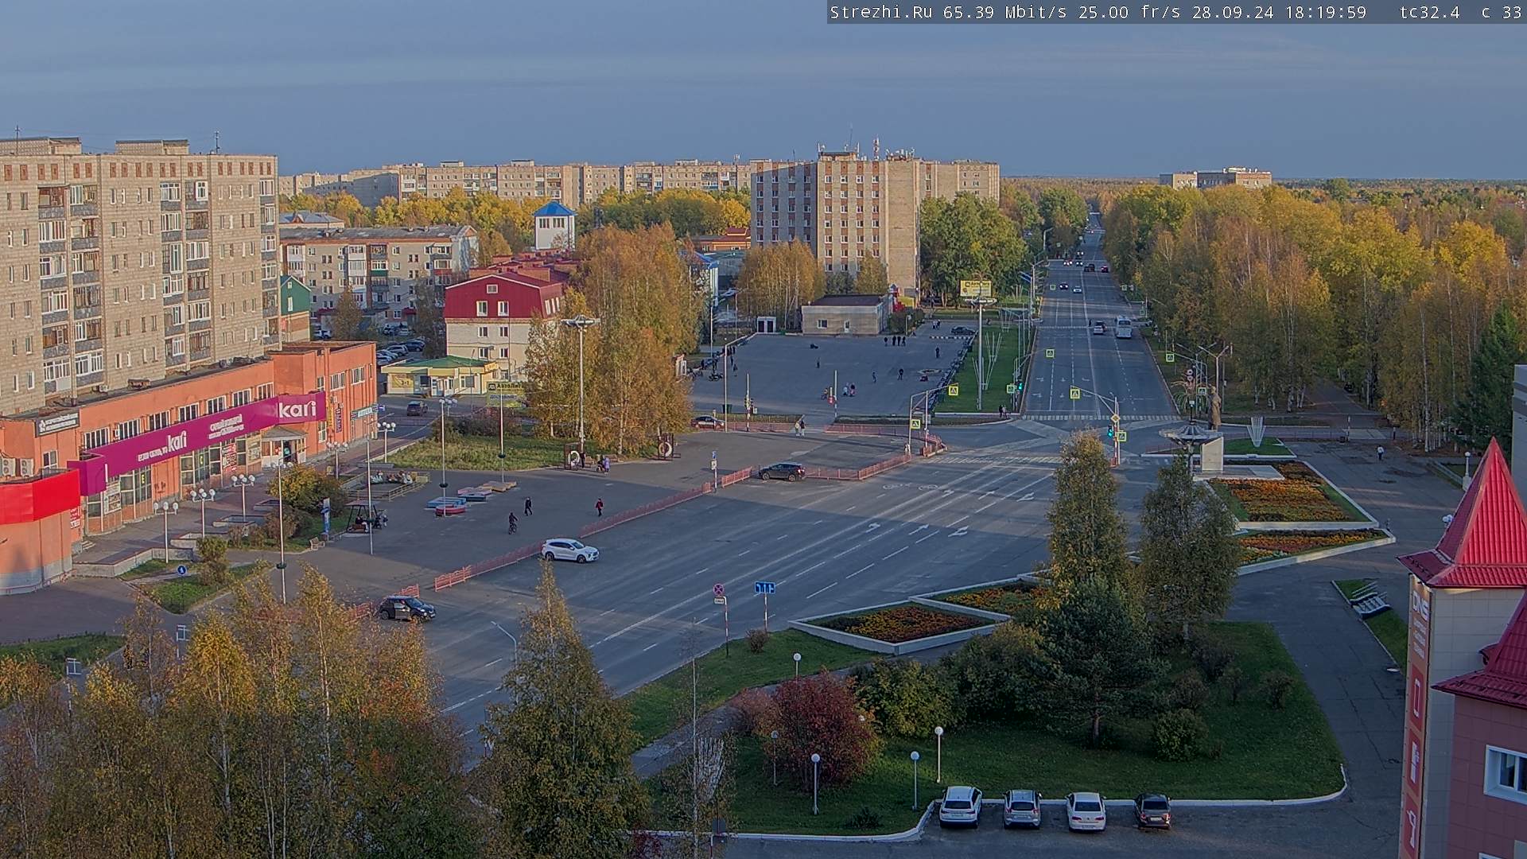Click the Strezhi.Ru overlay label
The height and width of the screenshot is (859, 1527).
(882, 12)
